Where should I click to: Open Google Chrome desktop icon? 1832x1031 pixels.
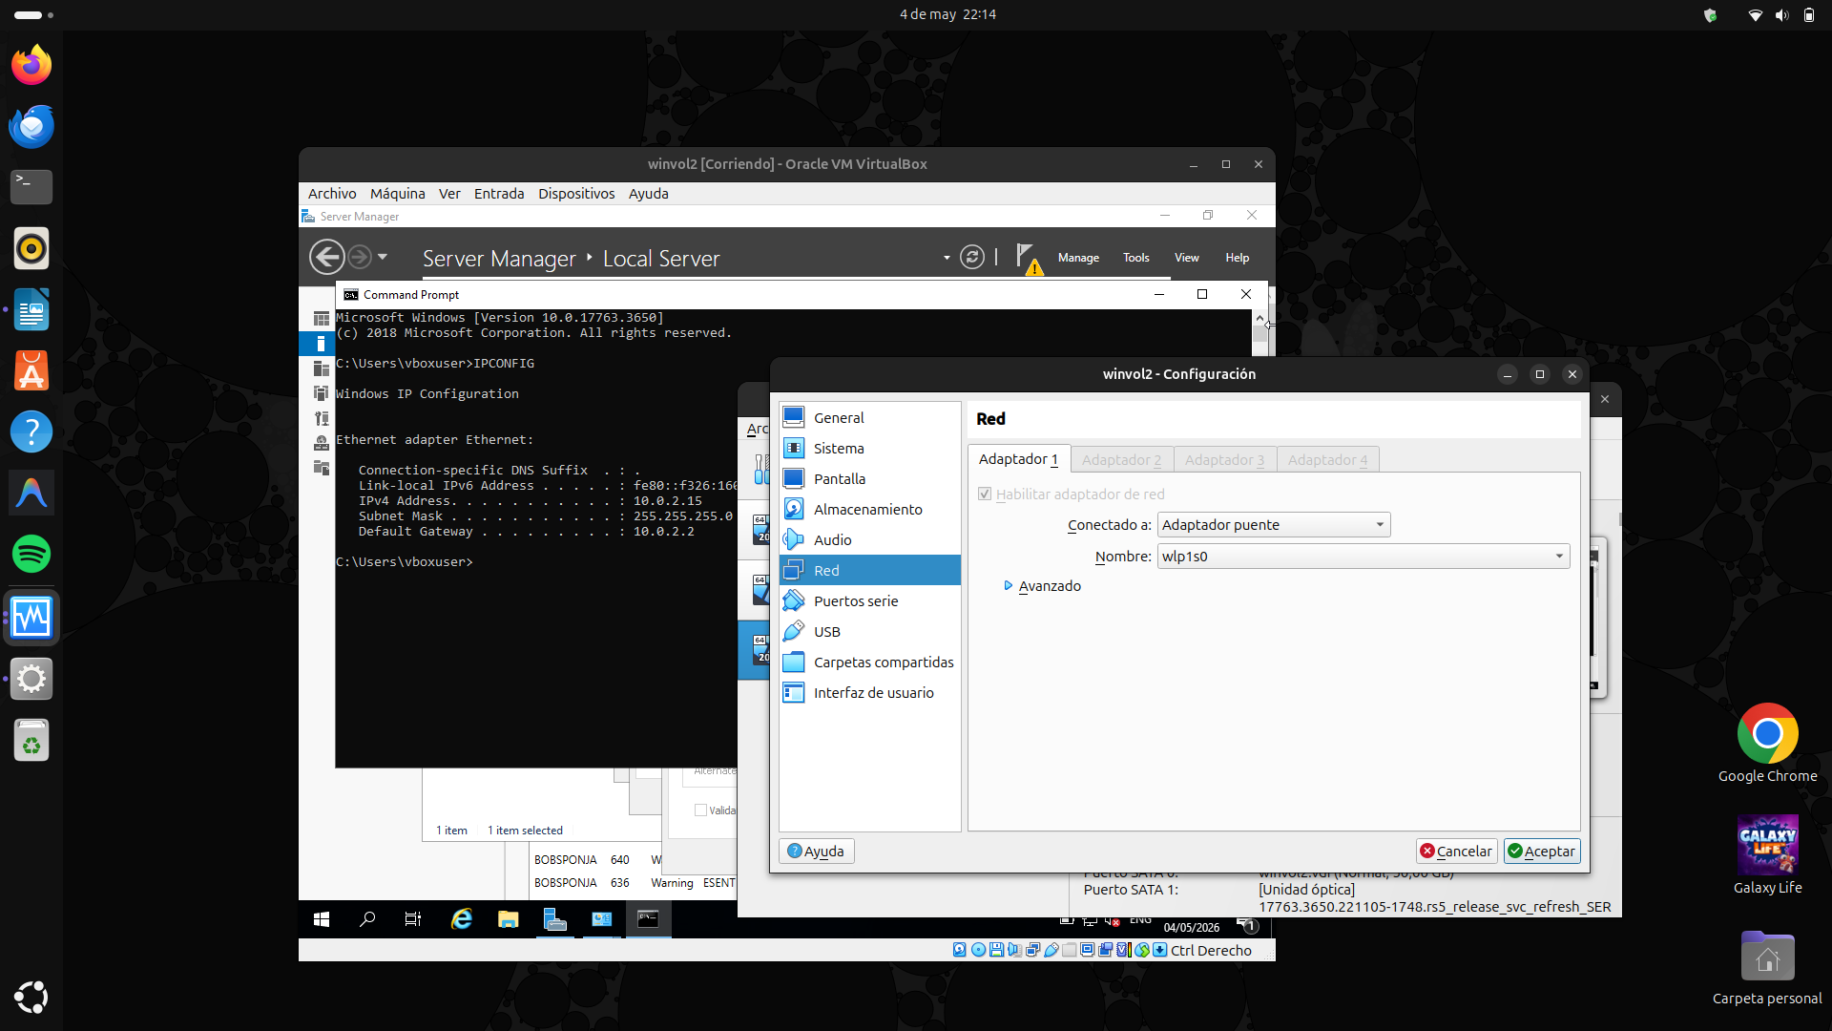click(1767, 744)
